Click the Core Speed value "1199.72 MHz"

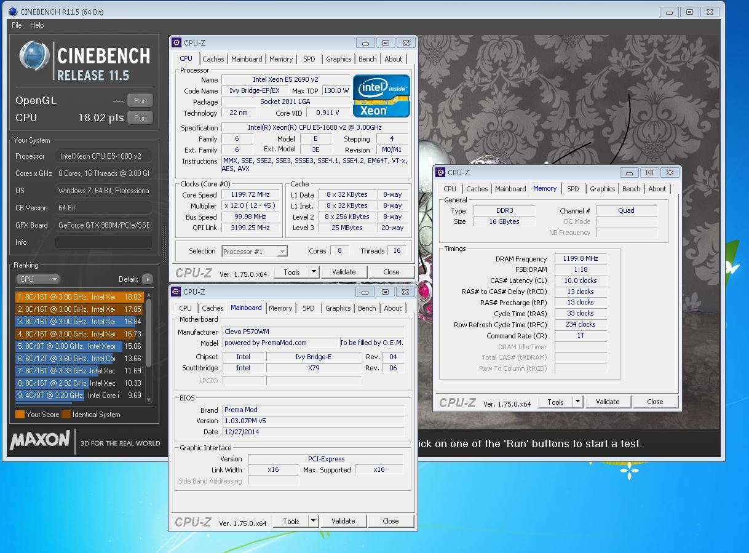click(250, 195)
